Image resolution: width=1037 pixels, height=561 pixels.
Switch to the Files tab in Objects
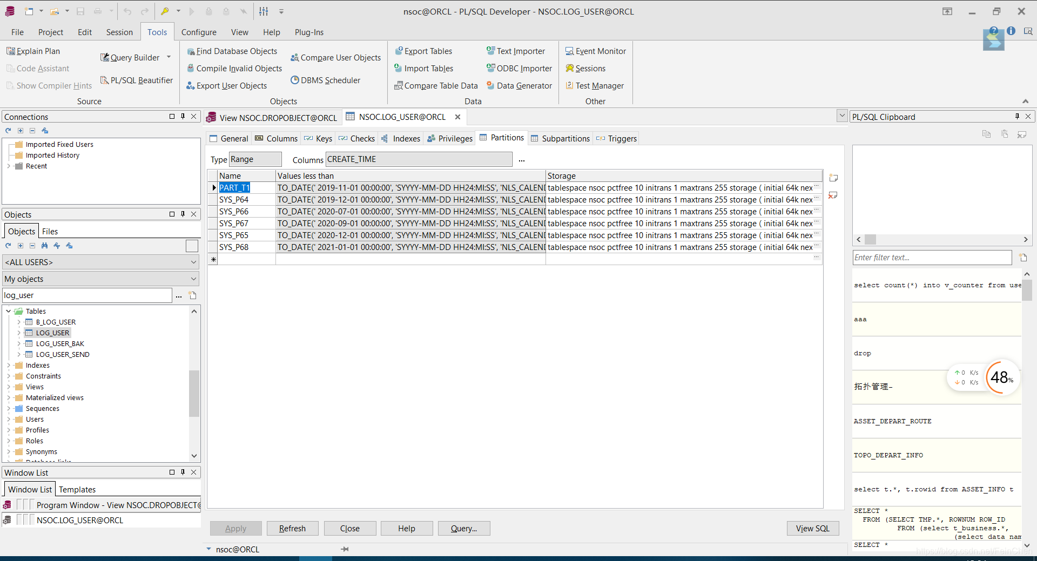(50, 232)
